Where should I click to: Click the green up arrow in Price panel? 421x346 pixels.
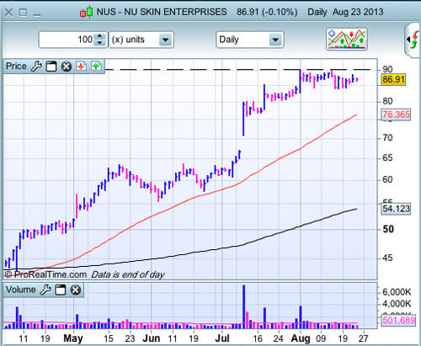(x=96, y=67)
